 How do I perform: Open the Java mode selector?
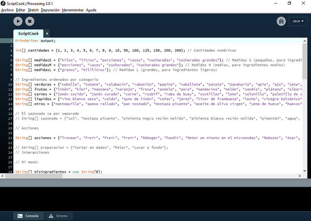click(x=298, y=21)
